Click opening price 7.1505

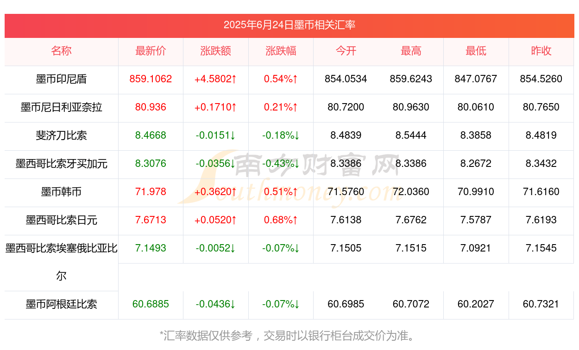(346, 248)
